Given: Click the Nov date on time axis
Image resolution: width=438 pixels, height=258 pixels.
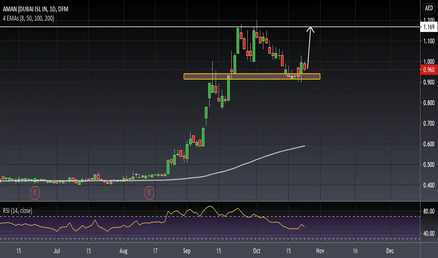Looking at the screenshot, I should pos(320,251).
